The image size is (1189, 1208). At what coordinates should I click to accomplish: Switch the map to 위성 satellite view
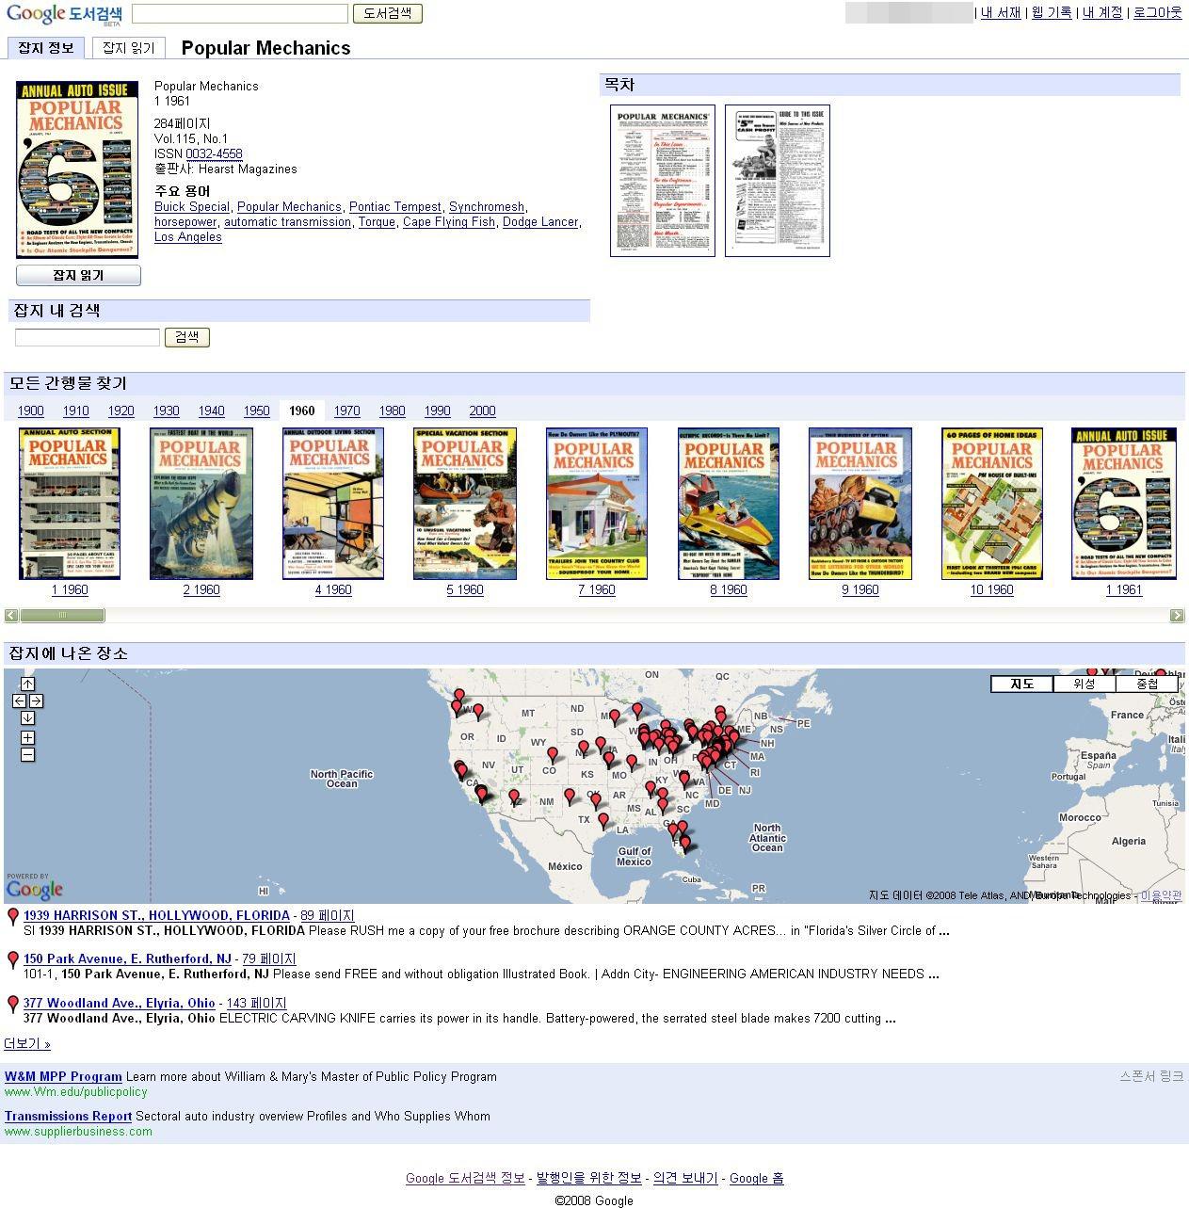coord(1085,685)
